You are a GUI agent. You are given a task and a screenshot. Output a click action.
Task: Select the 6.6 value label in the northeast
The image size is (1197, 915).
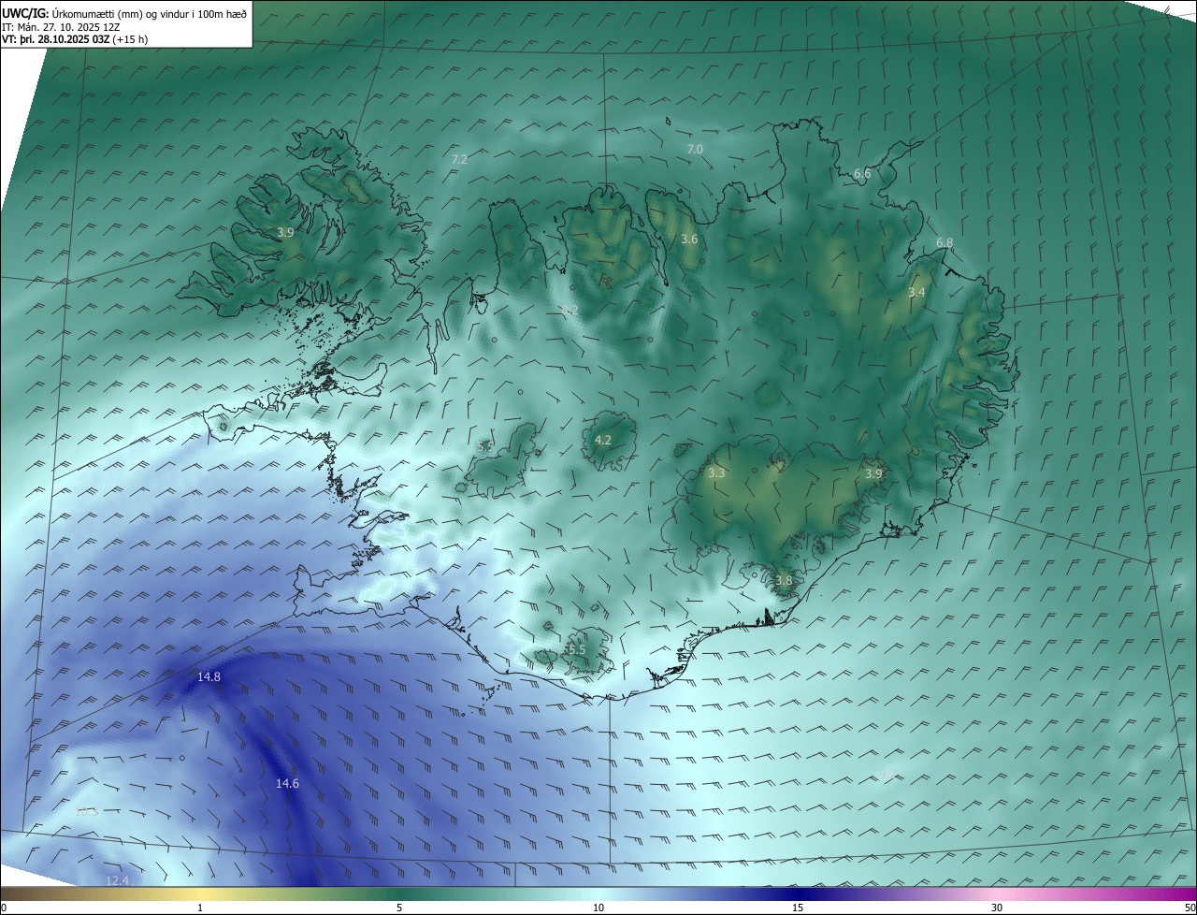pos(862,173)
